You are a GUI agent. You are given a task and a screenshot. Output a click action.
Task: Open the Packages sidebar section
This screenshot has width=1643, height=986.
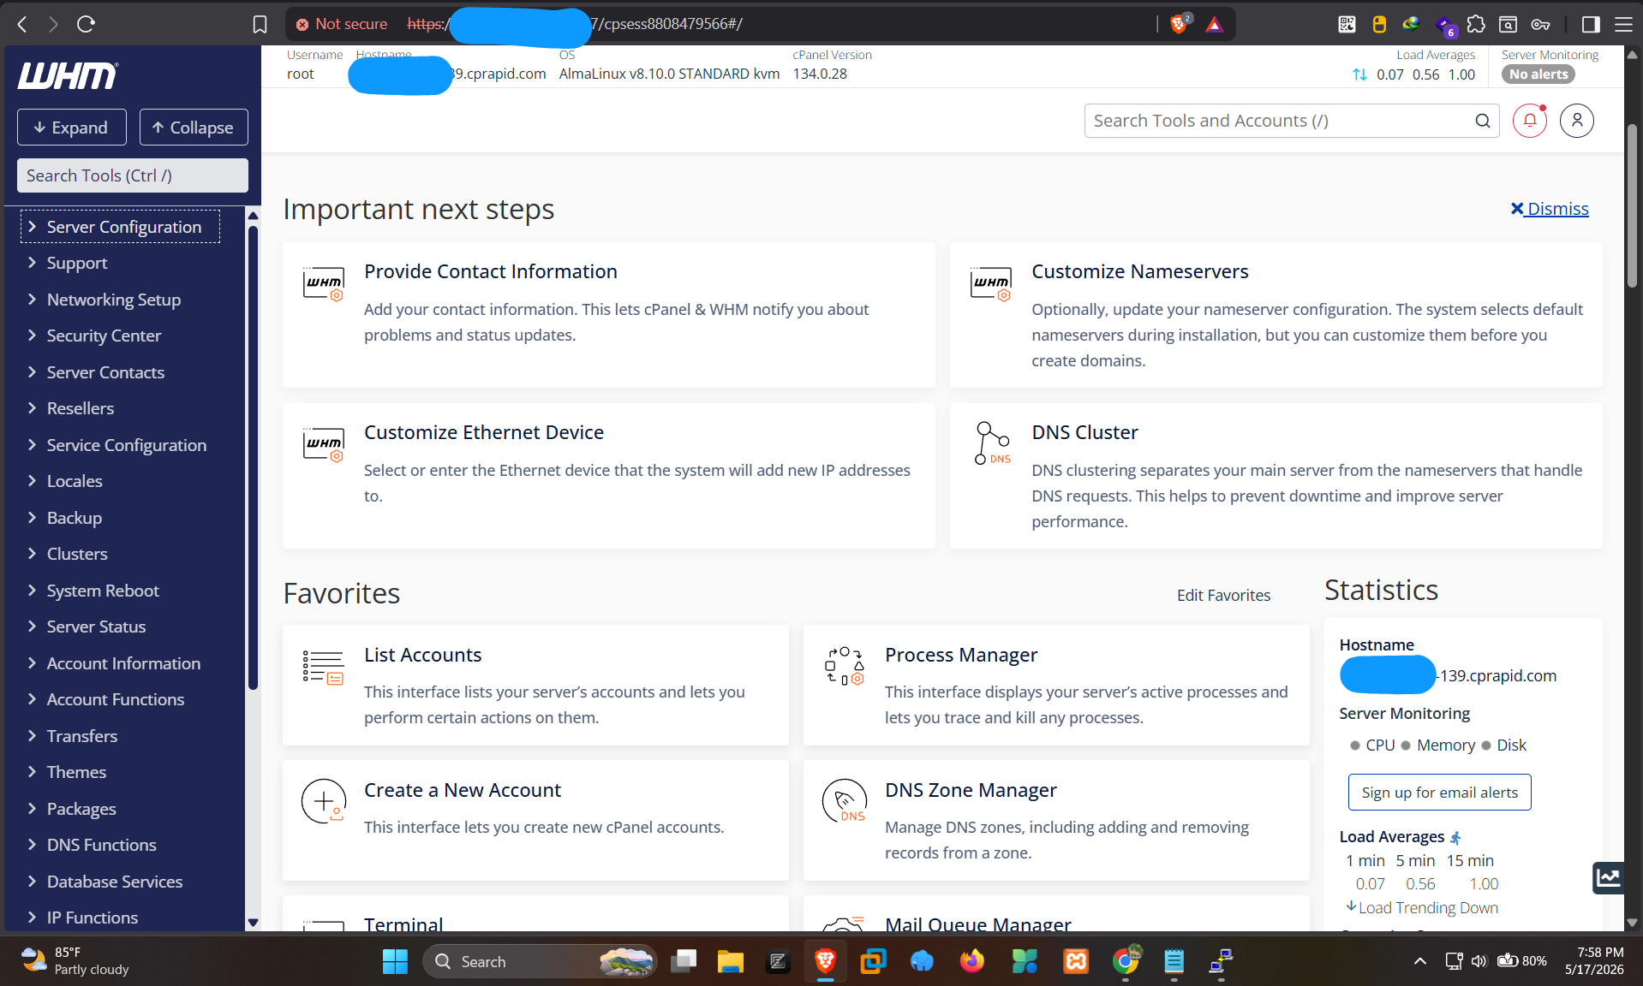pos(81,809)
